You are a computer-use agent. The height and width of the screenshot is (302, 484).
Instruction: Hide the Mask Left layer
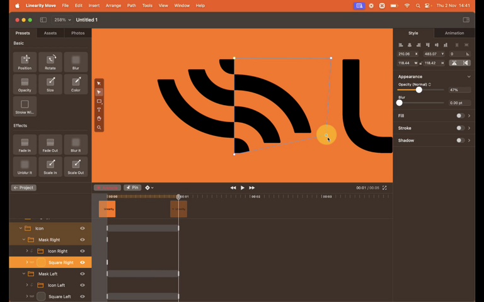coord(83,274)
